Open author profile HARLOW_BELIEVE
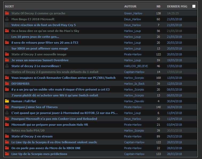Image resolution: width=202 pixels, height=159 pixels. pyautogui.click(x=136, y=66)
